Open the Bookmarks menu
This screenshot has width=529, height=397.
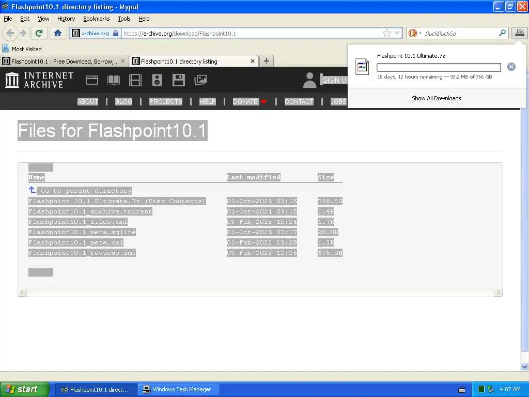pyautogui.click(x=97, y=19)
